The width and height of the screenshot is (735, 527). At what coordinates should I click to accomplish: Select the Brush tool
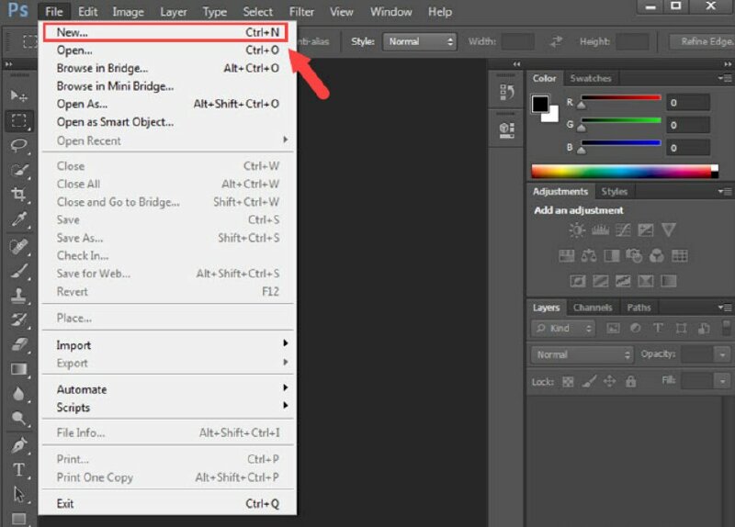(x=18, y=271)
